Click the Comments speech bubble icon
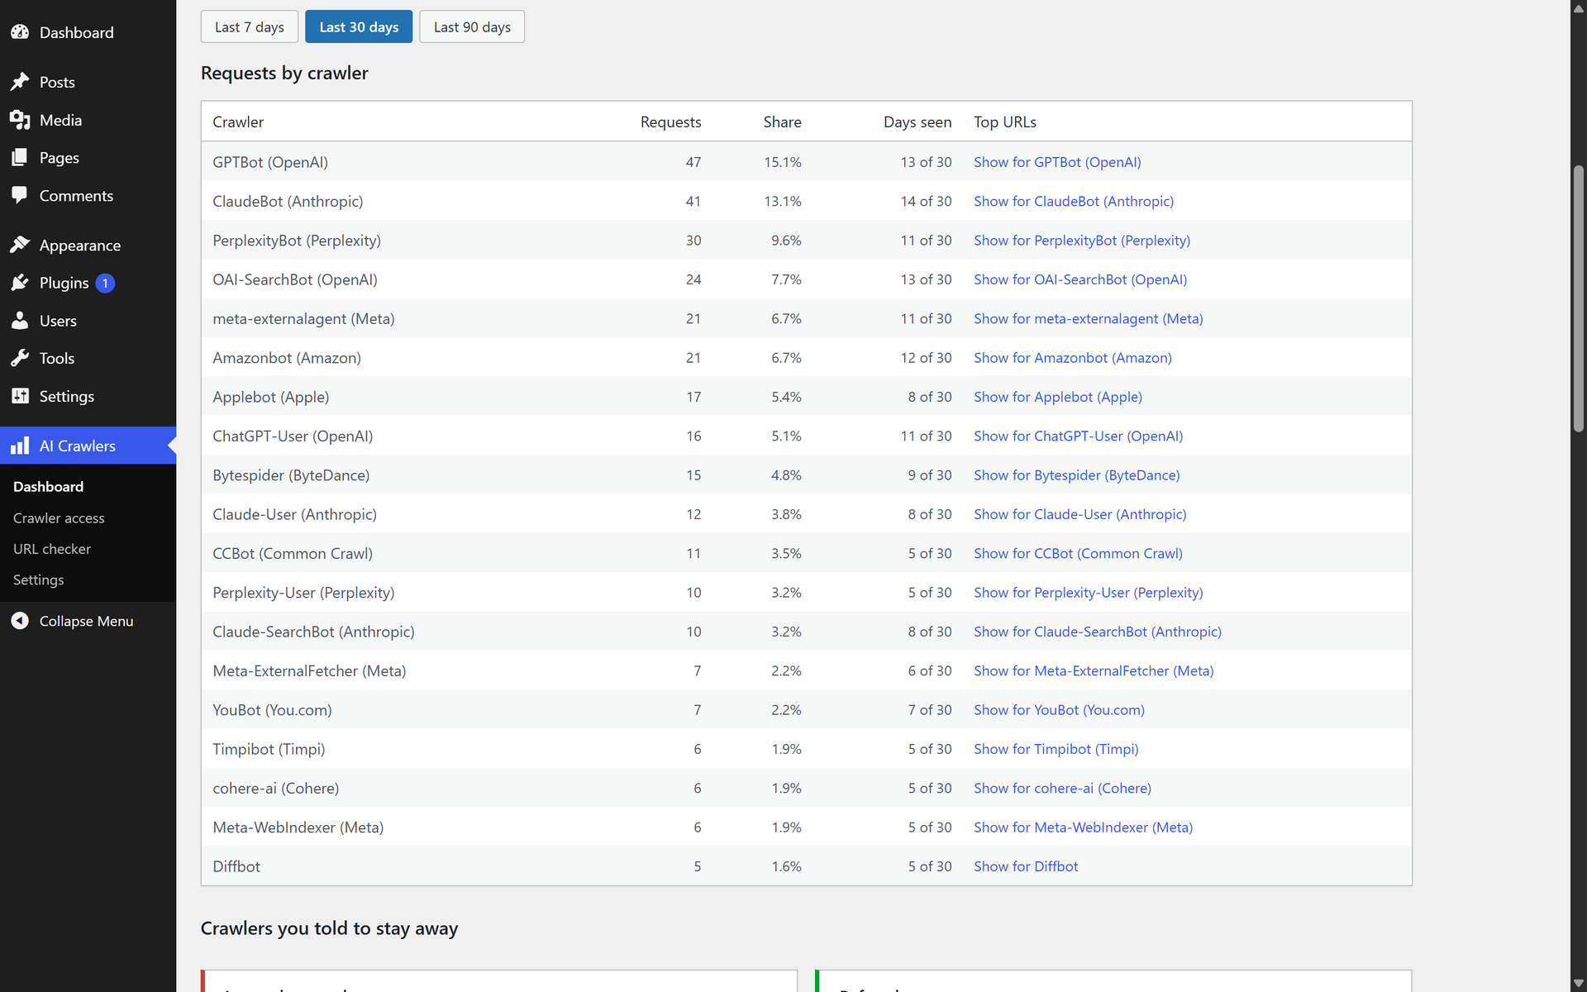Image resolution: width=1587 pixels, height=992 pixels. tap(20, 195)
